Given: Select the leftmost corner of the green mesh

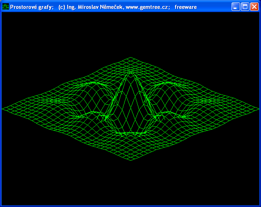Looking at the screenshot, I should [x=3, y=108].
